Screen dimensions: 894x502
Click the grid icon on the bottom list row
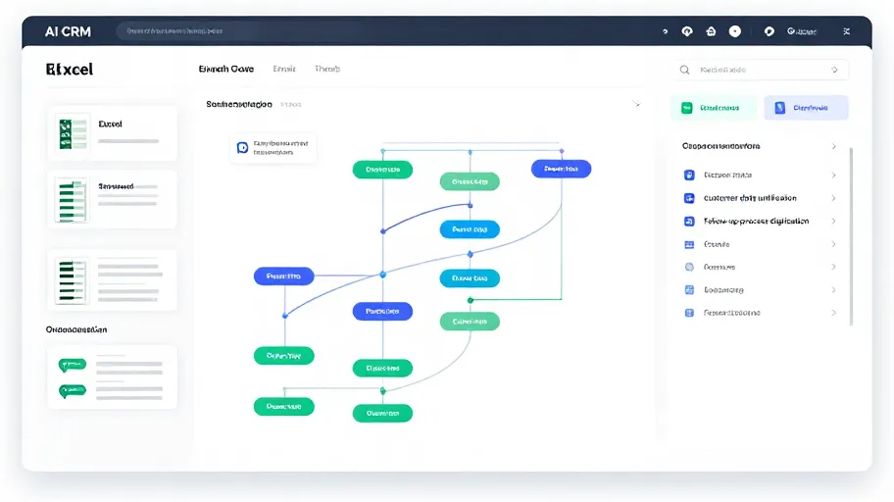point(689,313)
